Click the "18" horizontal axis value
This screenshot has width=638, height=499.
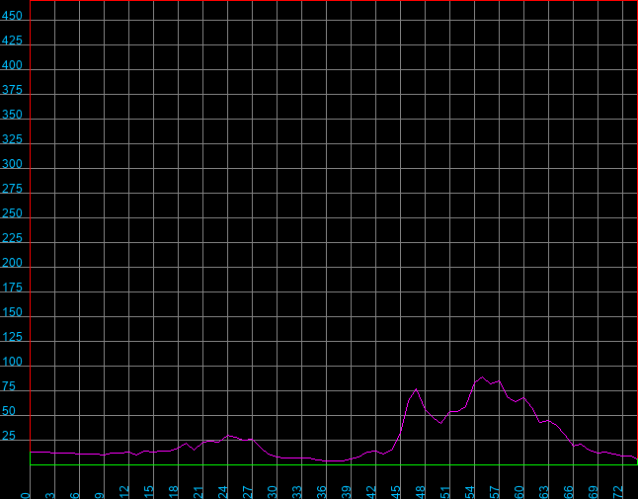174,492
